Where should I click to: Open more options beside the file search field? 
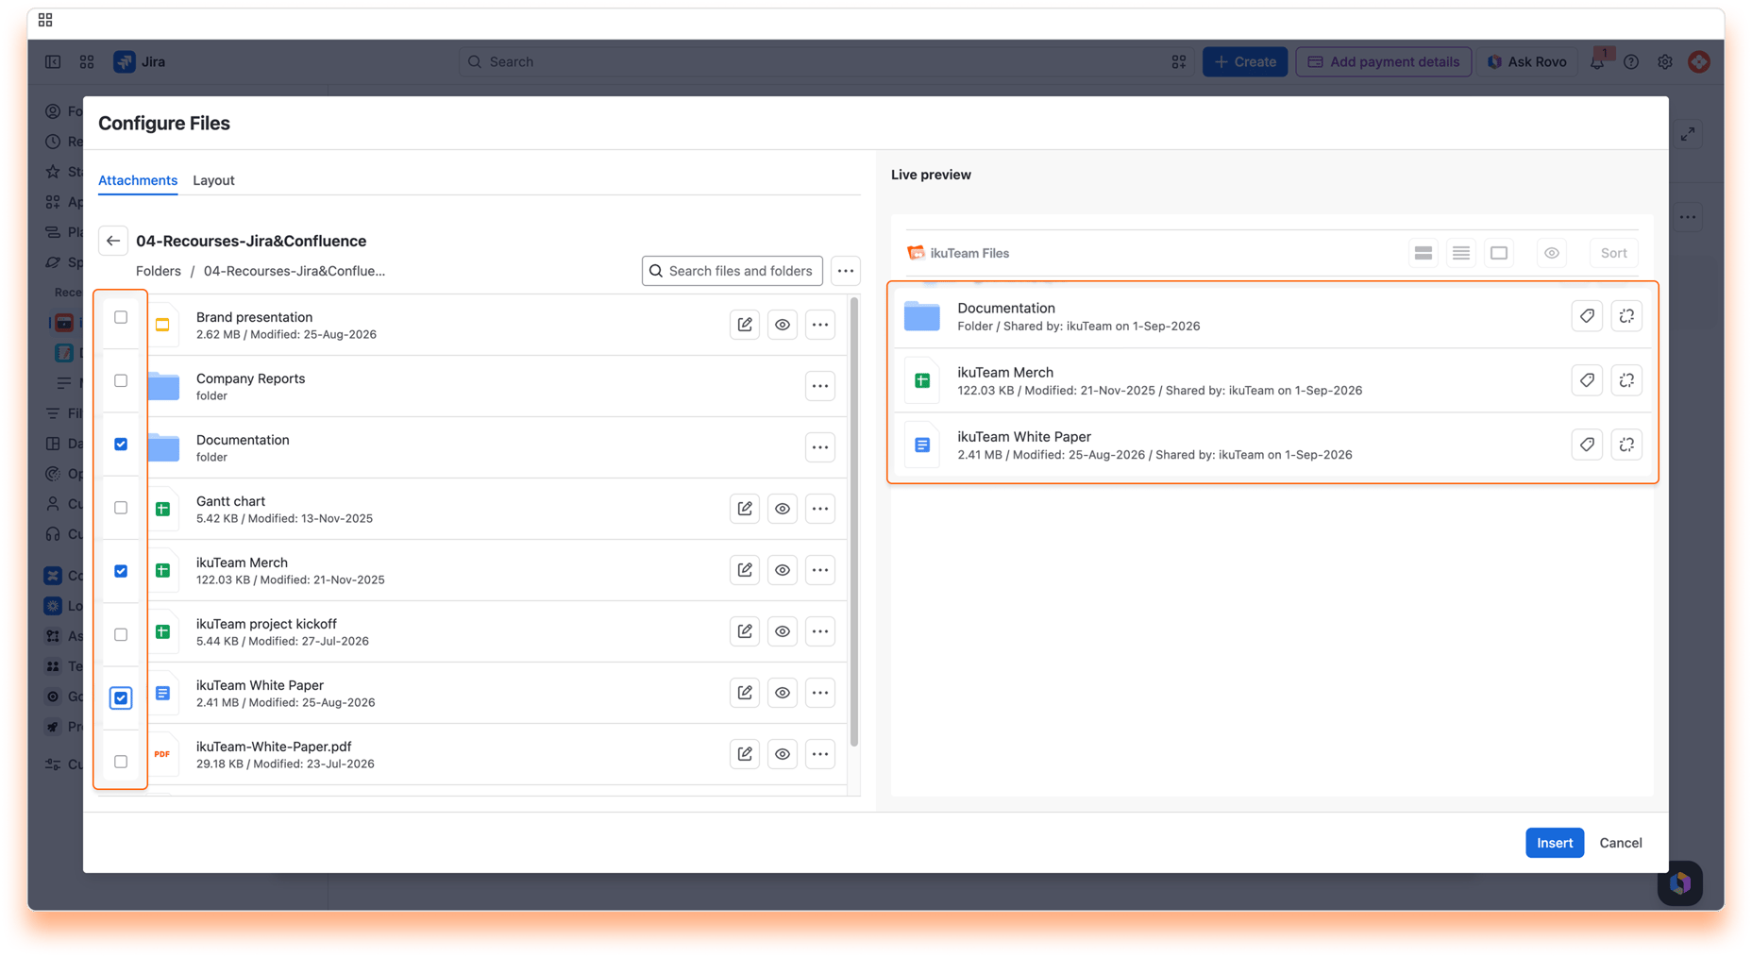pyautogui.click(x=846, y=271)
